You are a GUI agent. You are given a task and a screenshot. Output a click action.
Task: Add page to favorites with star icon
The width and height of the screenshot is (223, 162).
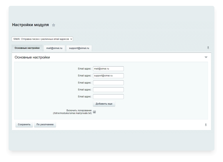click(x=54, y=25)
